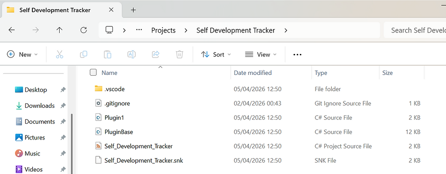Image resolution: width=446 pixels, height=174 pixels.
Task: Select the Self_Development_Tracker.snk file name
Action: 144,161
